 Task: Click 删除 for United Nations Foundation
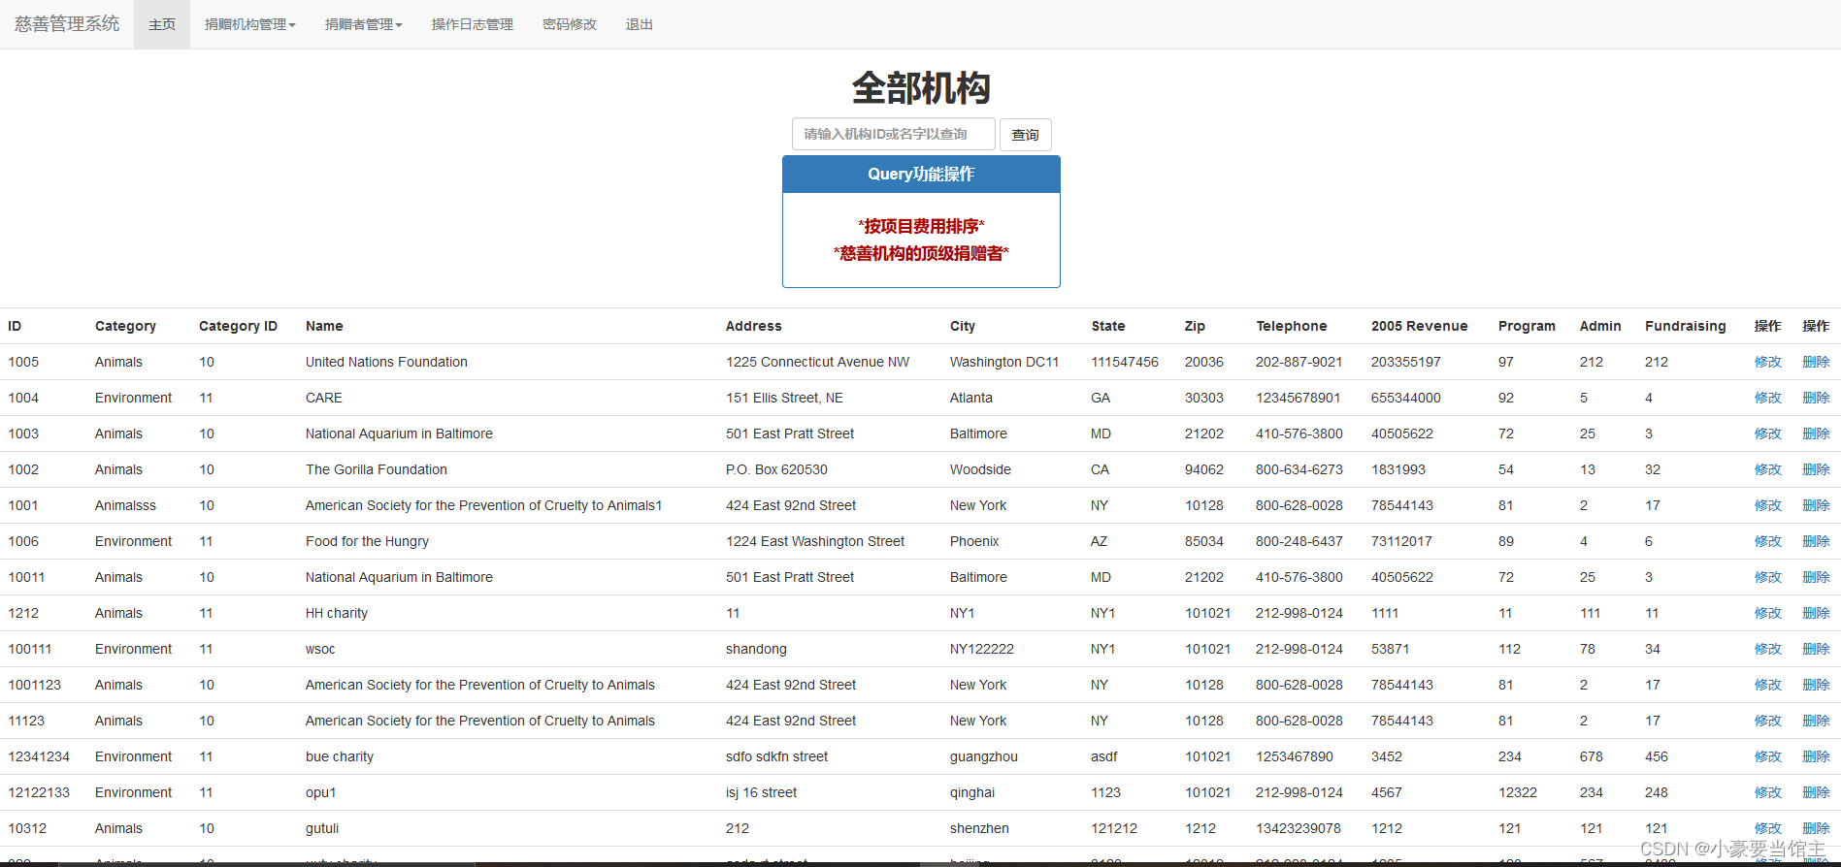point(1816,362)
